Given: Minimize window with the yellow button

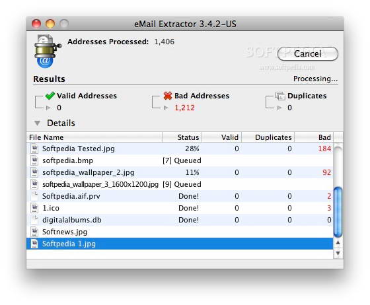Looking at the screenshot, I should (x=50, y=24).
